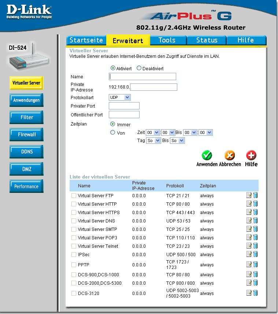Delete the Virtual Server POP3 entry
The image size is (278, 314).
[x=255, y=237]
